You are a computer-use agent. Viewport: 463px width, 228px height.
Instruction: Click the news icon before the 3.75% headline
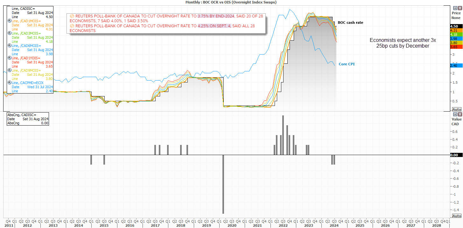point(72,16)
